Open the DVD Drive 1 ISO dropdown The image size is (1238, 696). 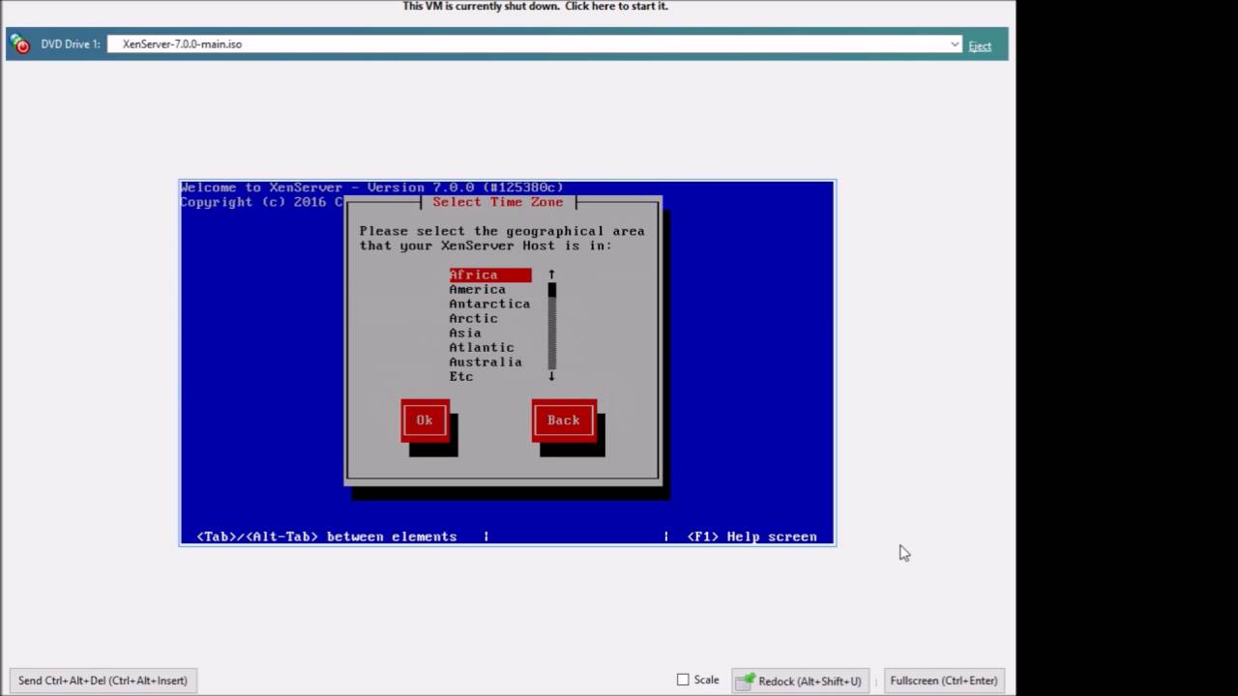click(955, 44)
